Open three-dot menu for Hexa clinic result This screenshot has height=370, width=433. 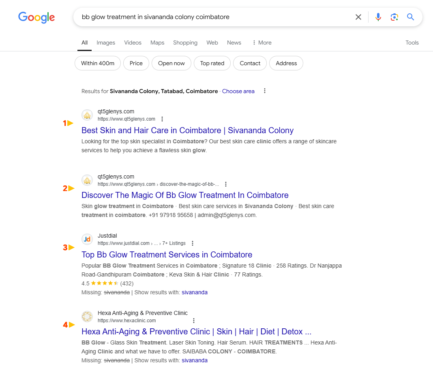pyautogui.click(x=194, y=321)
